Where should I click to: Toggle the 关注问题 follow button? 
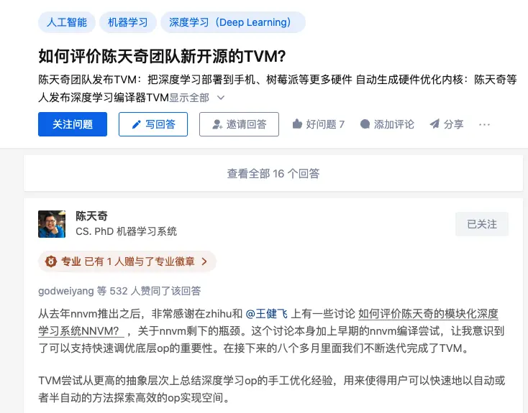(x=73, y=124)
